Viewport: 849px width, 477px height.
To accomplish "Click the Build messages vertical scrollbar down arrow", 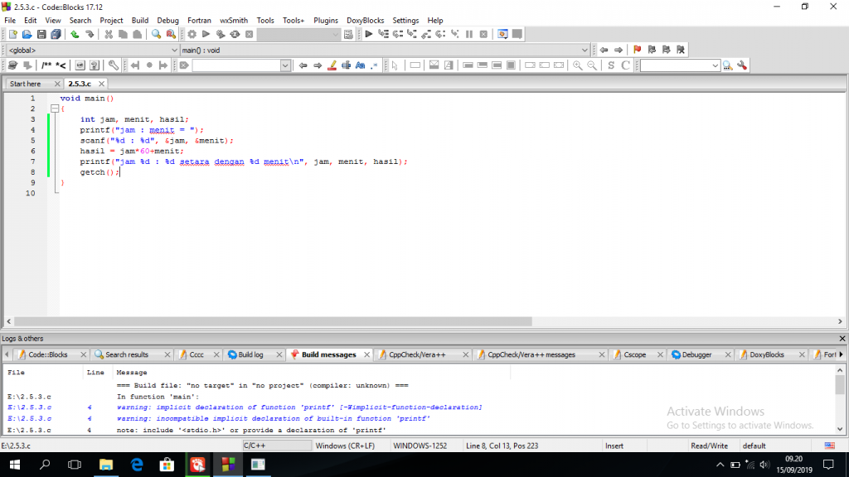I will pos(840,429).
